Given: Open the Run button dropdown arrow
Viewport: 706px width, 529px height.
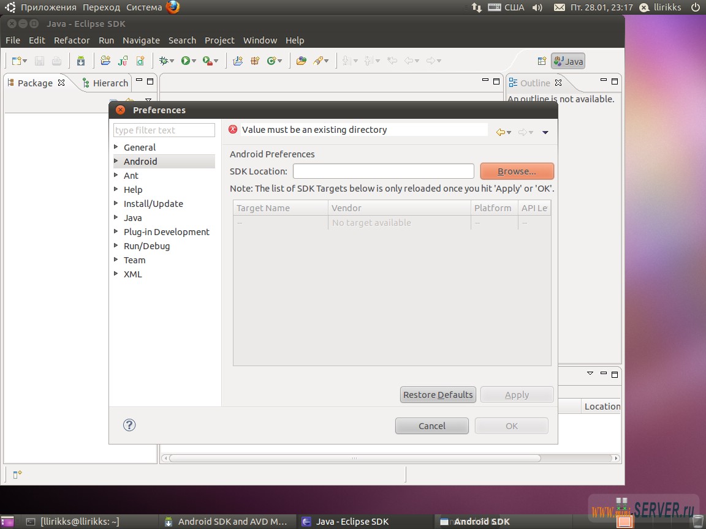Looking at the screenshot, I should (194, 61).
